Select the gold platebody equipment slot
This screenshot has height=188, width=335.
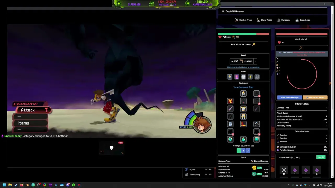point(243,109)
